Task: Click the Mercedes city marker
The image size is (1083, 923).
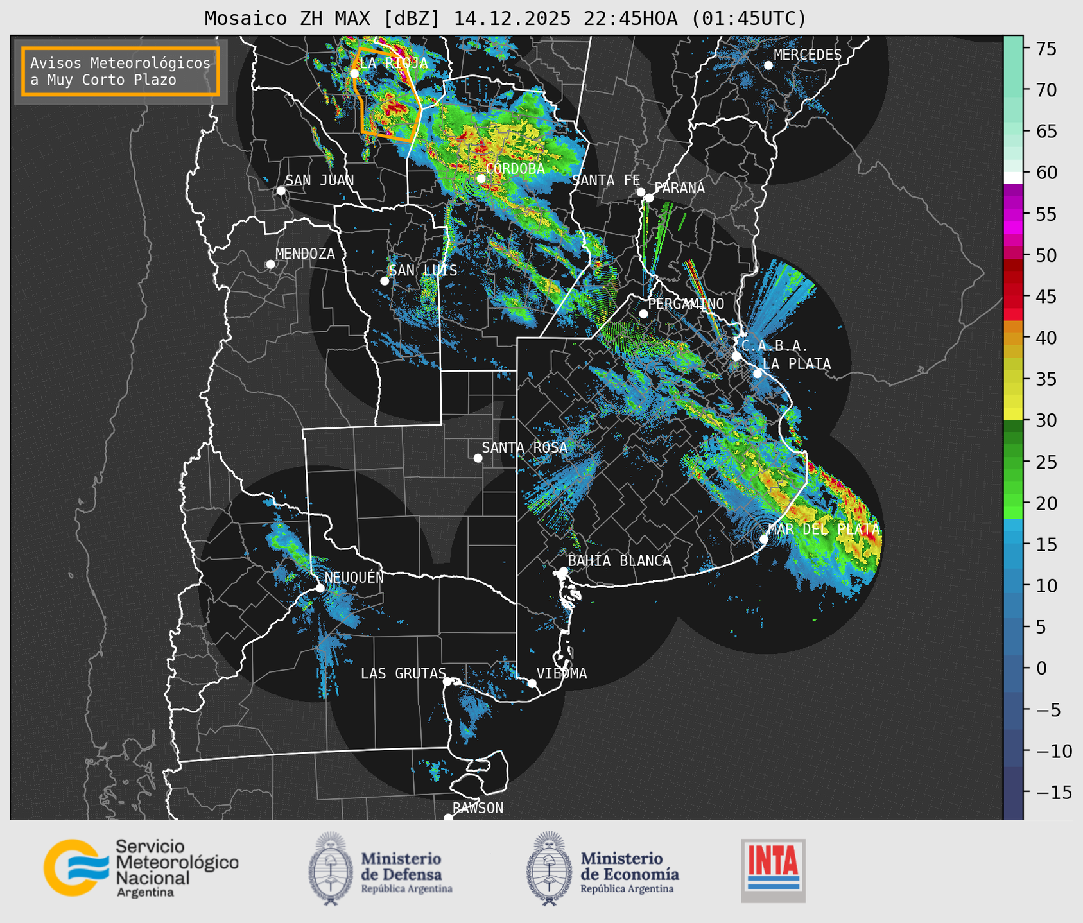Action: click(768, 65)
